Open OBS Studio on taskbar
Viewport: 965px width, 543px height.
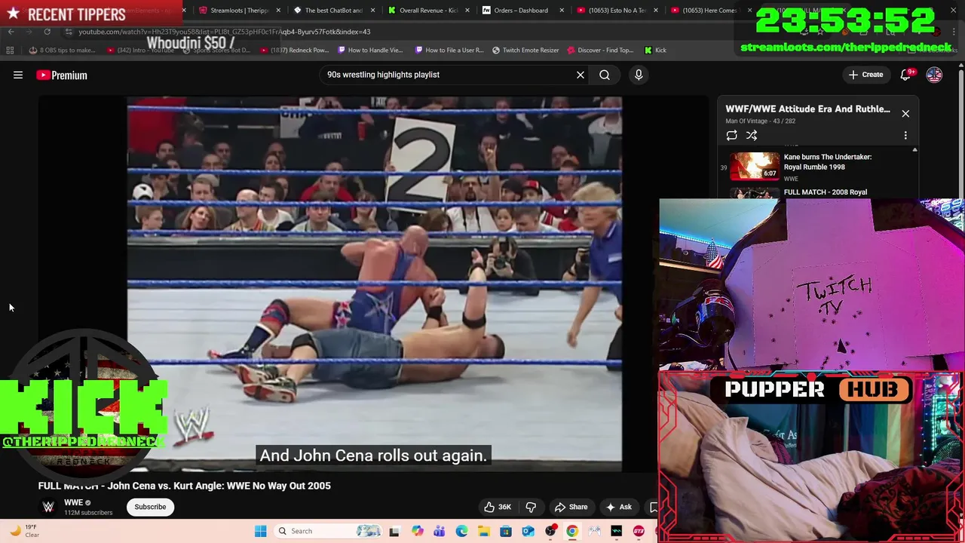click(550, 531)
